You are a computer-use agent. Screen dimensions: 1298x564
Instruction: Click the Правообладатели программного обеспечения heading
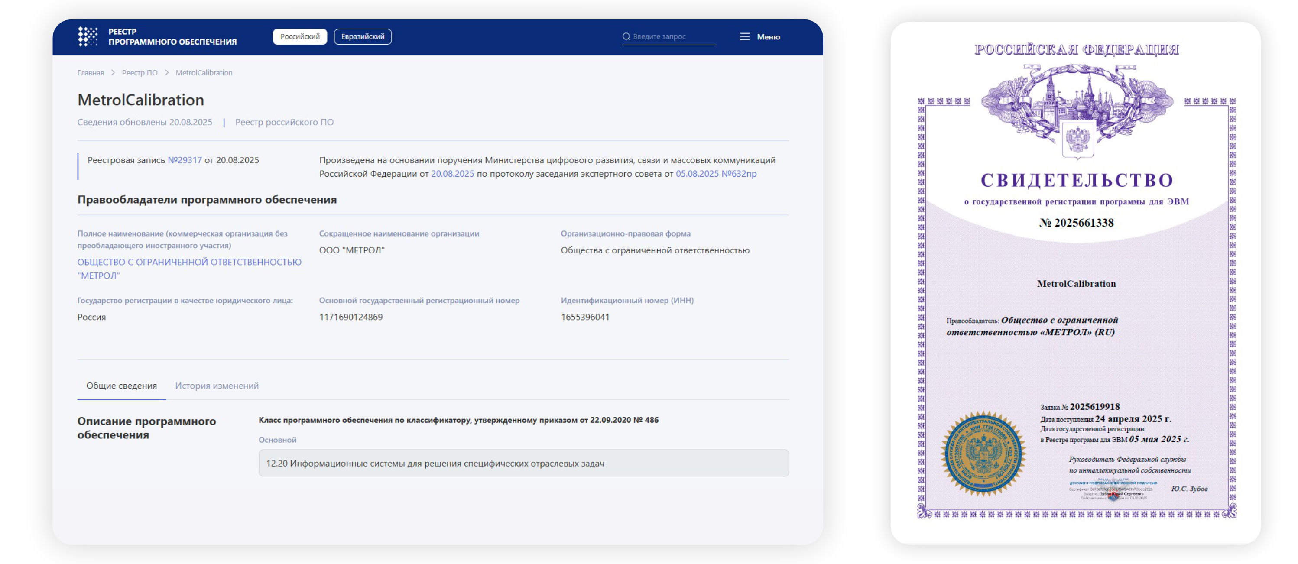tap(207, 200)
